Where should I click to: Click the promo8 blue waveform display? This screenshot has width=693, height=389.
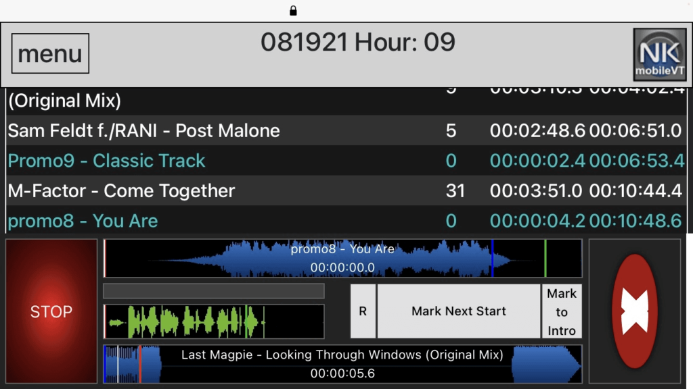point(342,258)
